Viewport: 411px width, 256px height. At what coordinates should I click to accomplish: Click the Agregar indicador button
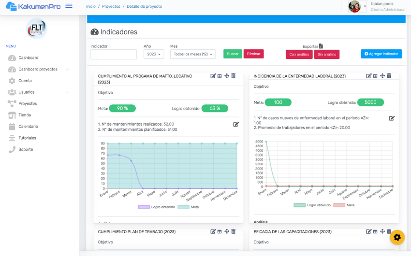pos(381,54)
